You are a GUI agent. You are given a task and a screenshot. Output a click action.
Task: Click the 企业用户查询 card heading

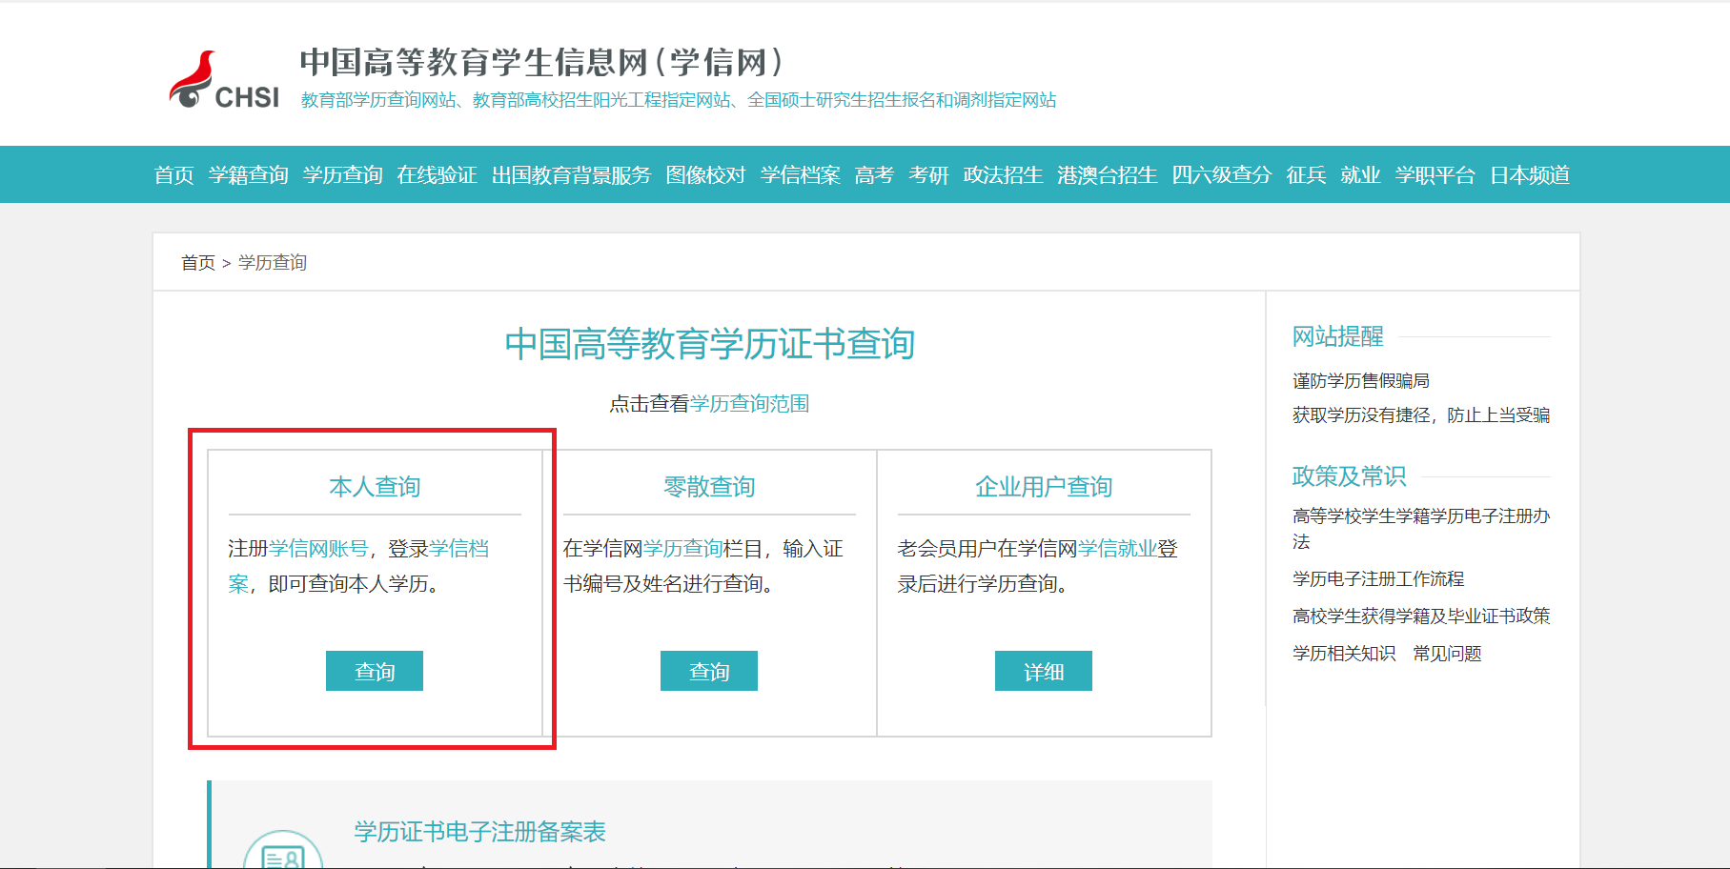[1044, 487]
